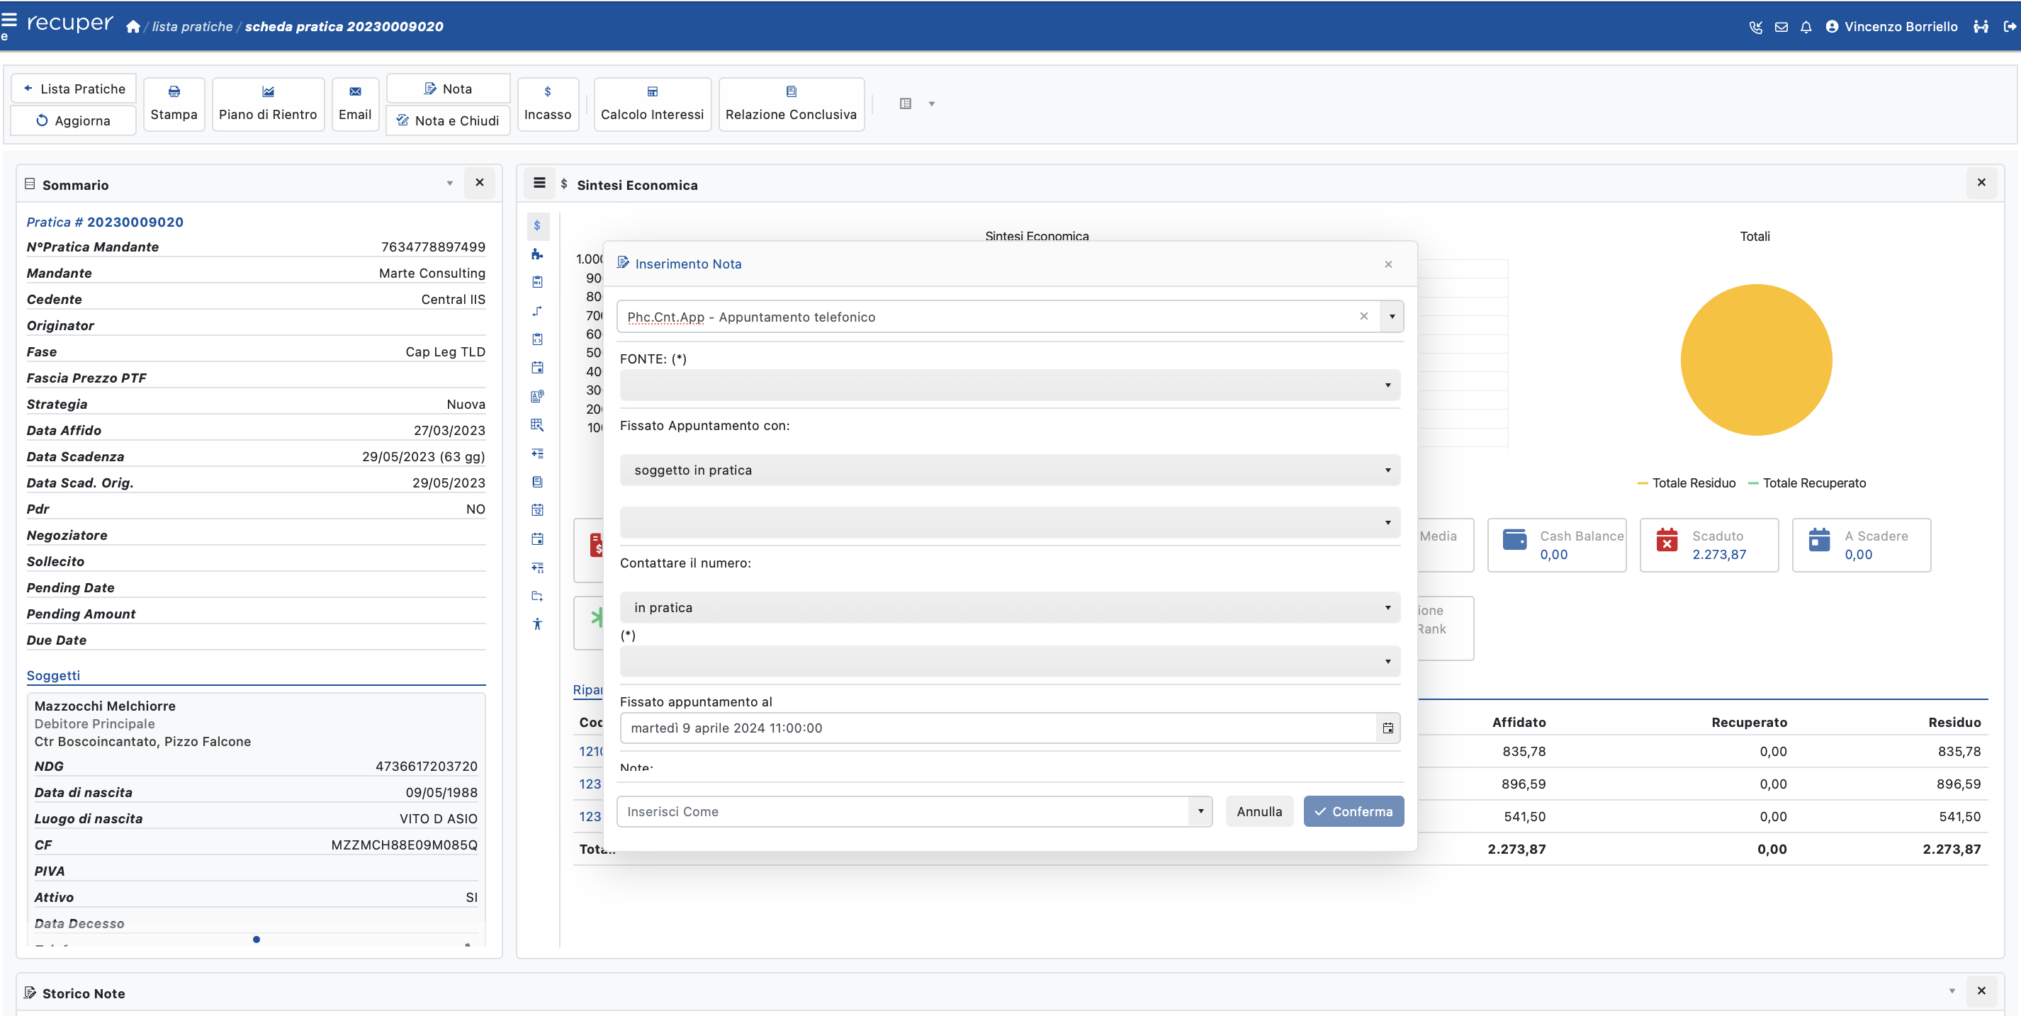Click the puzzle piece sidebar icon

pyautogui.click(x=537, y=254)
